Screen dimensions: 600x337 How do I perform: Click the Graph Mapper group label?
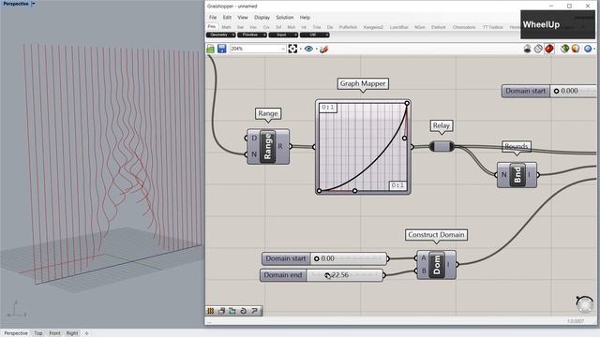363,83
